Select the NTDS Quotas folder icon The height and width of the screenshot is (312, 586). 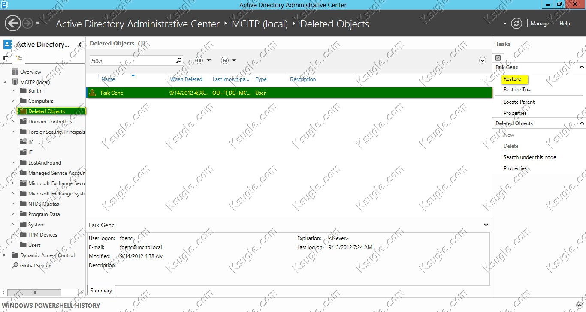(23, 204)
